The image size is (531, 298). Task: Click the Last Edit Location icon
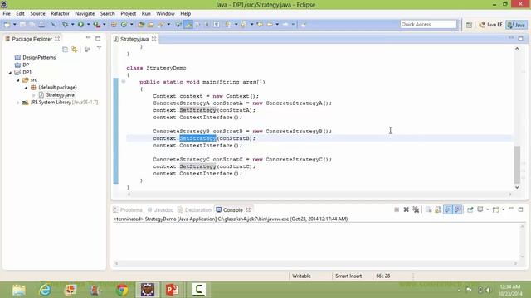pyautogui.click(x=260, y=25)
